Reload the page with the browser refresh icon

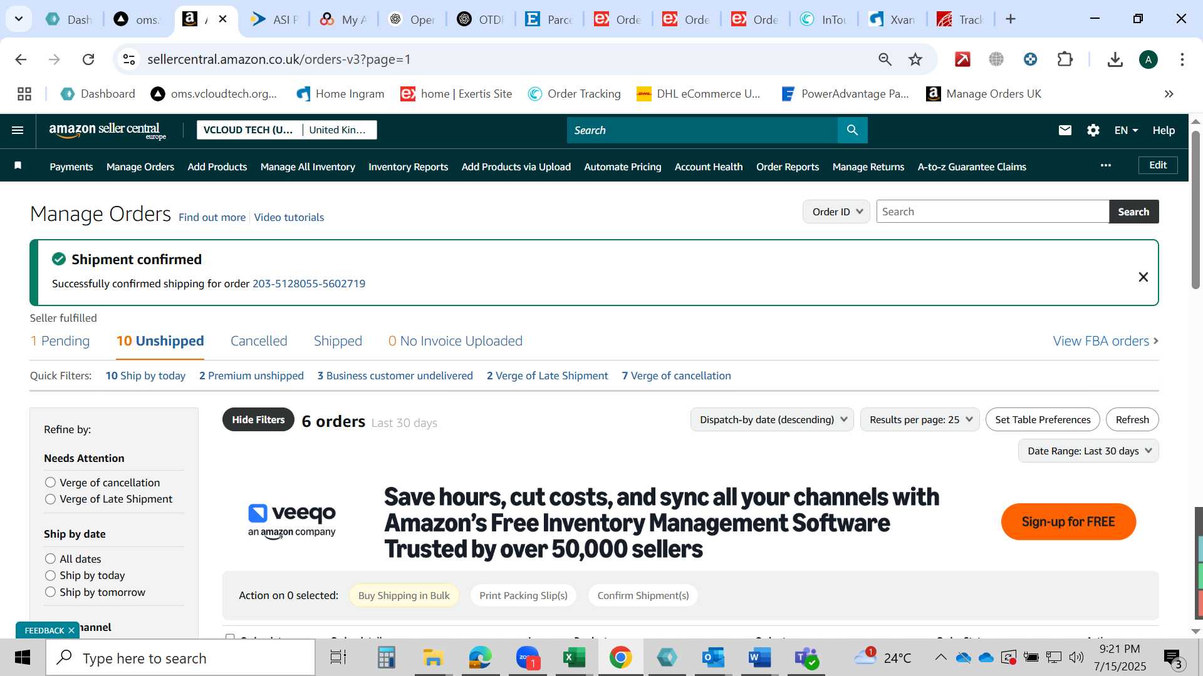click(x=88, y=59)
